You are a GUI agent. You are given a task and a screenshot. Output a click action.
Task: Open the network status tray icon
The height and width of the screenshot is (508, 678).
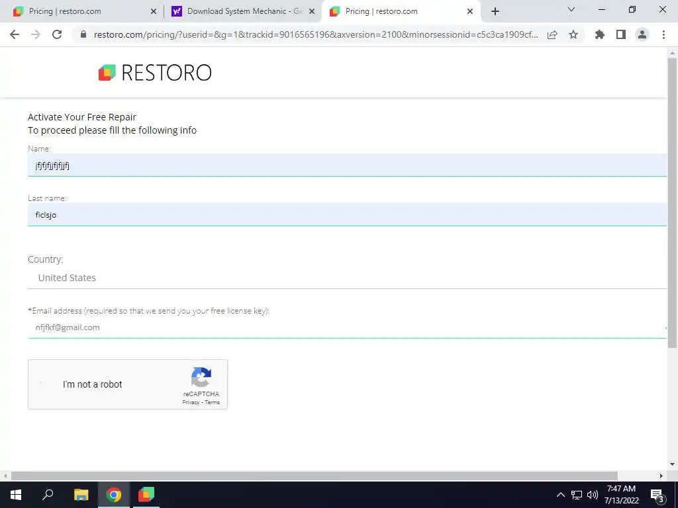tap(577, 495)
